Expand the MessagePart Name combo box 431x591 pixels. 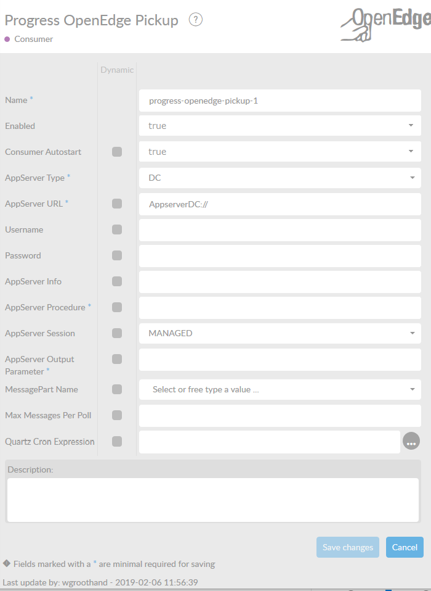point(280,390)
